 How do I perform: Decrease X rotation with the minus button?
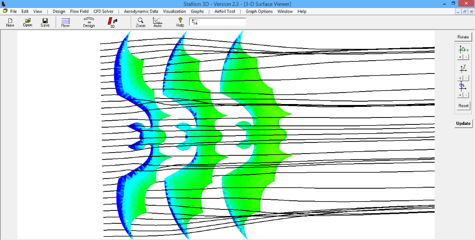click(x=466, y=57)
